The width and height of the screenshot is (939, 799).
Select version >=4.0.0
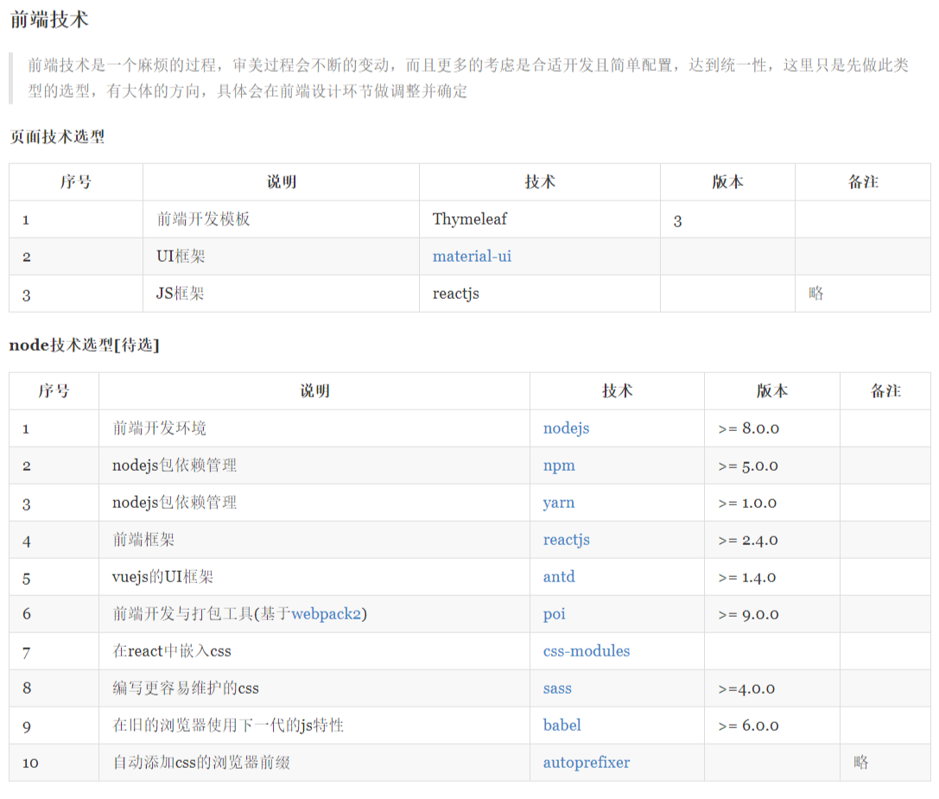tap(746, 688)
